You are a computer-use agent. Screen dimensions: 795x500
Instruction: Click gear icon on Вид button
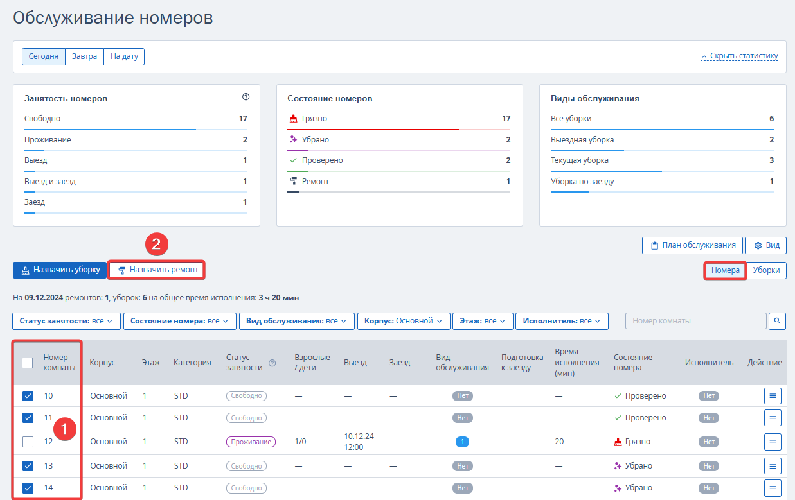[758, 245]
